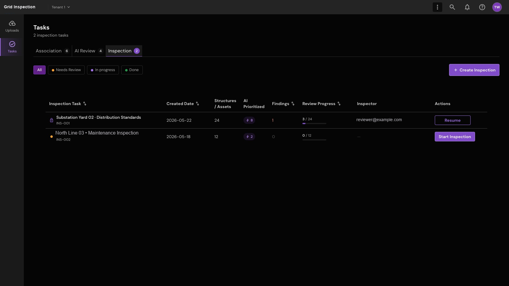The height and width of the screenshot is (286, 509).
Task: Click the search magnifier icon
Action: click(x=452, y=7)
